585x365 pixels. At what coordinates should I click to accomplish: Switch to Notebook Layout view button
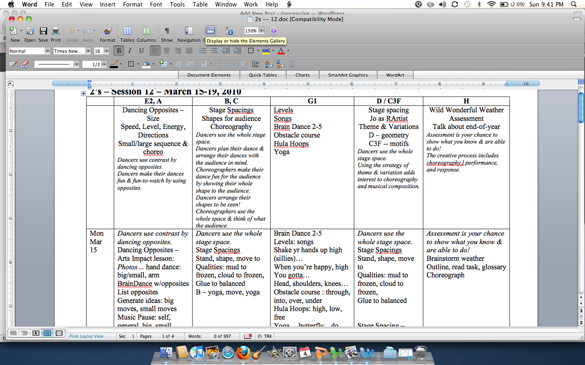[x=59, y=333]
